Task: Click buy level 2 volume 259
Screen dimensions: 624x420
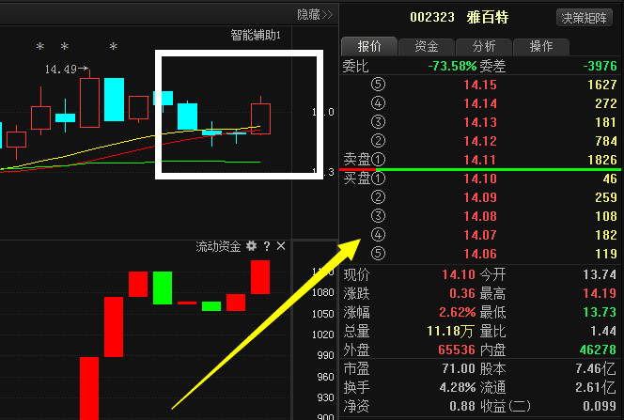Action: tap(606, 197)
